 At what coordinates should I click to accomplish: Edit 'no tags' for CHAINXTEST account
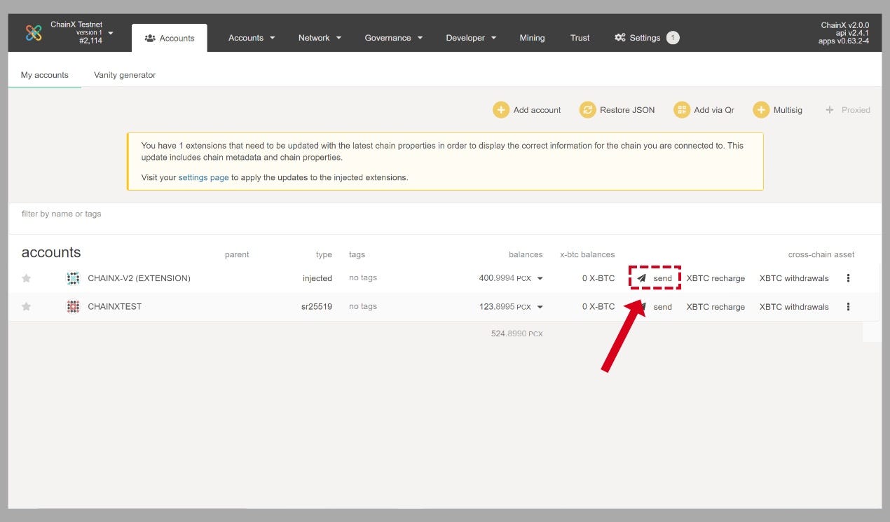click(363, 306)
